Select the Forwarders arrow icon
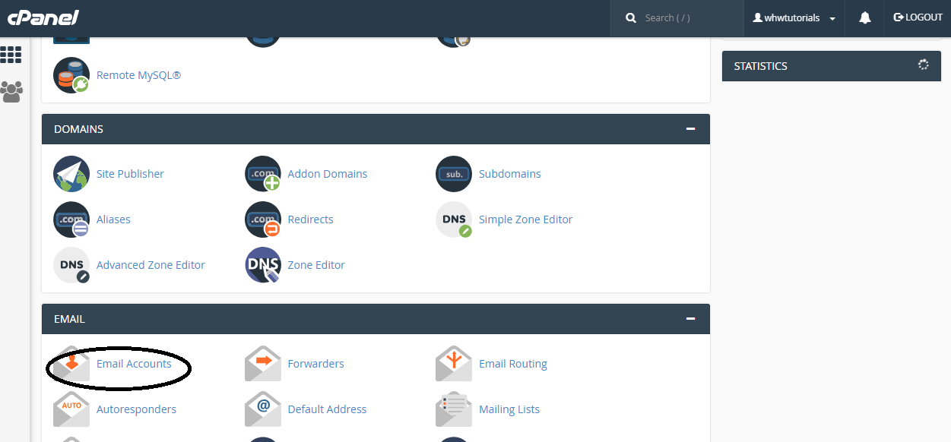Image resolution: width=951 pixels, height=442 pixels. click(x=262, y=363)
